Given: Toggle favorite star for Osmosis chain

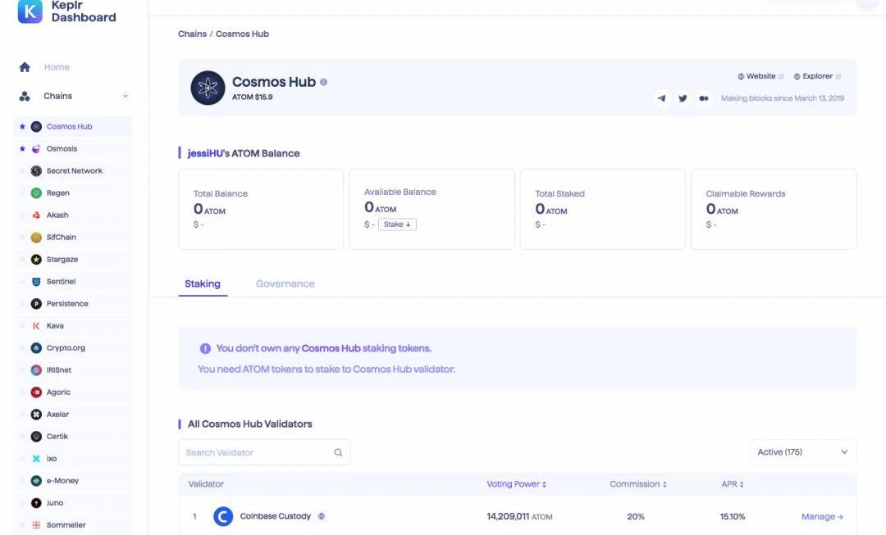Looking at the screenshot, I should [x=22, y=149].
